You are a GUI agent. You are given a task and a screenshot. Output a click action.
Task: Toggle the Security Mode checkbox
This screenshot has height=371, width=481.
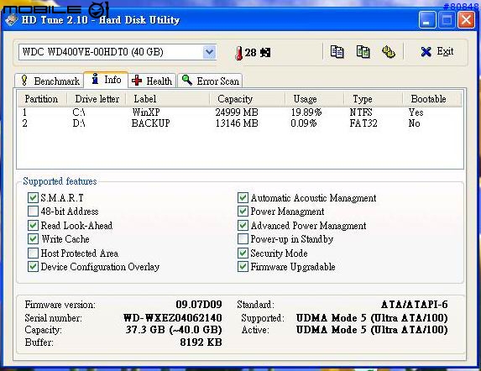243,253
